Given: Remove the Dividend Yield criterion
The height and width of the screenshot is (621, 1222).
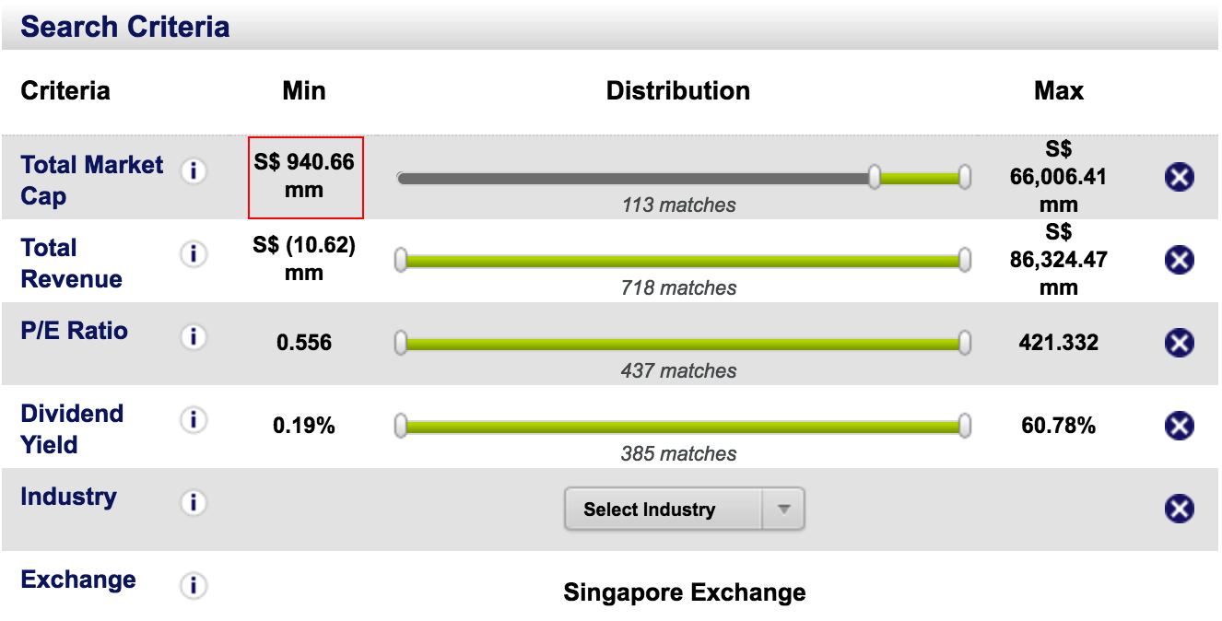Looking at the screenshot, I should pyautogui.click(x=1180, y=426).
